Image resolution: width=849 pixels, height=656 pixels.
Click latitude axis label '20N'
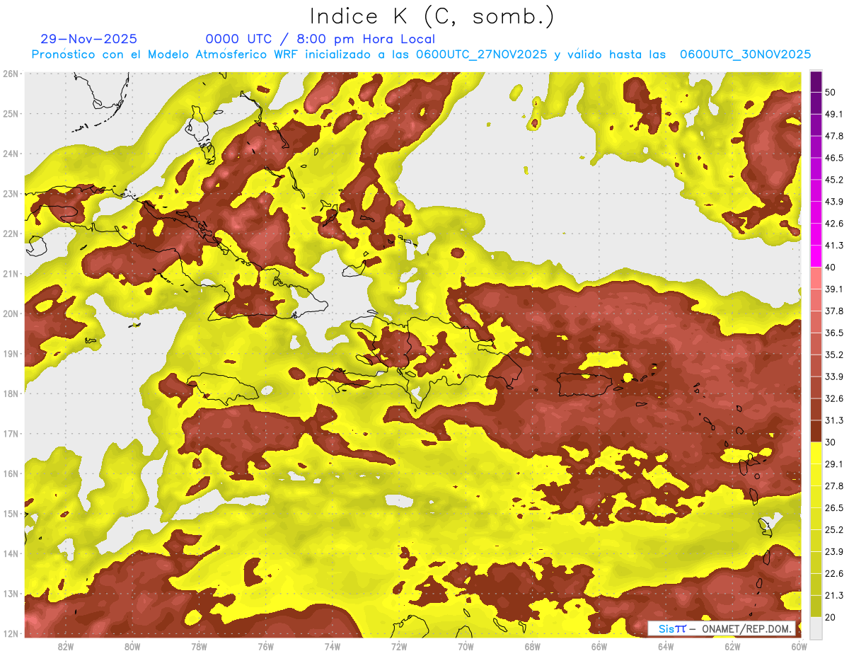[11, 313]
